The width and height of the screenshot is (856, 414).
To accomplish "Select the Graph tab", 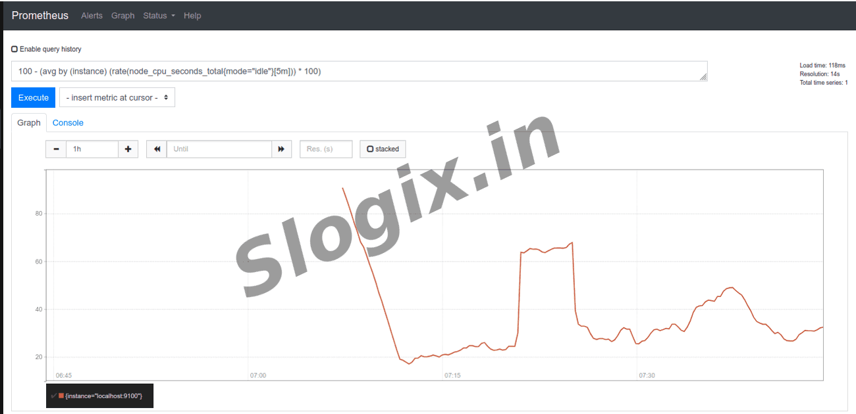I will point(29,123).
